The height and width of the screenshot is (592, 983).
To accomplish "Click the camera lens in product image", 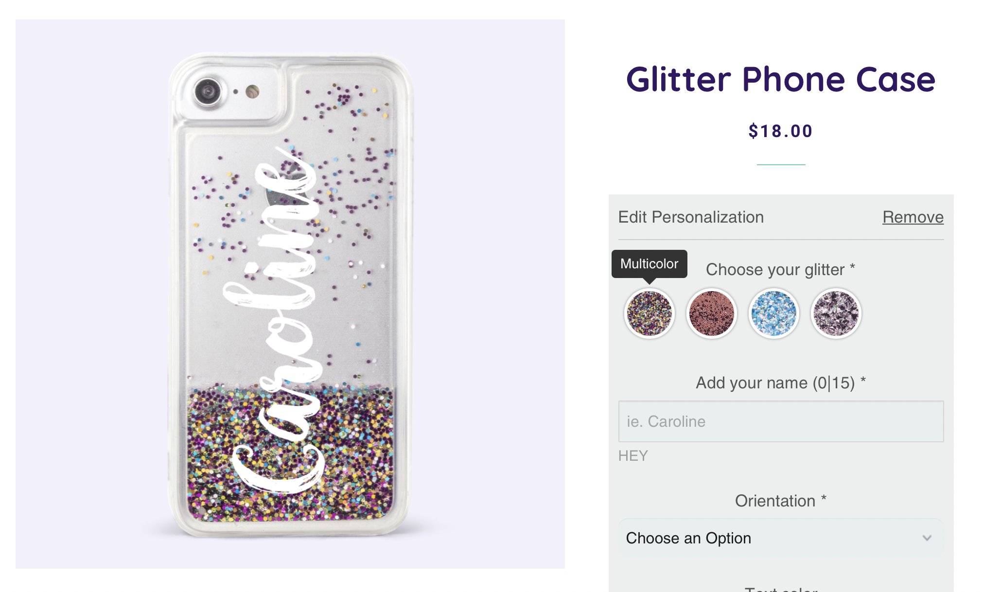I will [208, 91].
